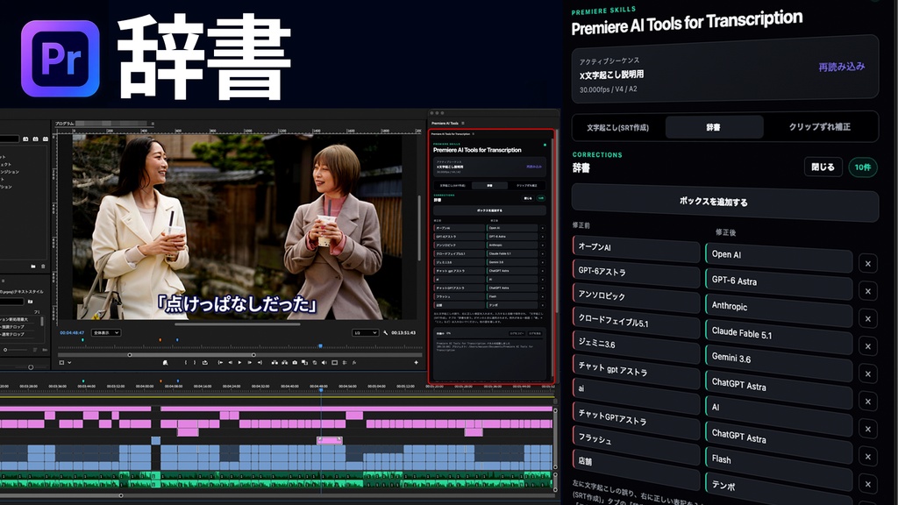Image resolution: width=898 pixels, height=505 pixels.
Task: Play the Program monitor video
Action: [x=240, y=362]
